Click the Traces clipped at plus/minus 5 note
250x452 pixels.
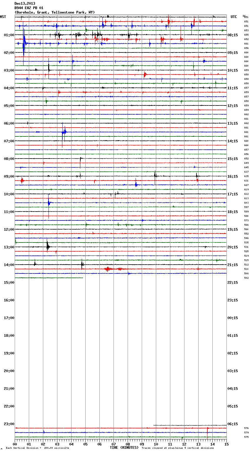[178, 448]
